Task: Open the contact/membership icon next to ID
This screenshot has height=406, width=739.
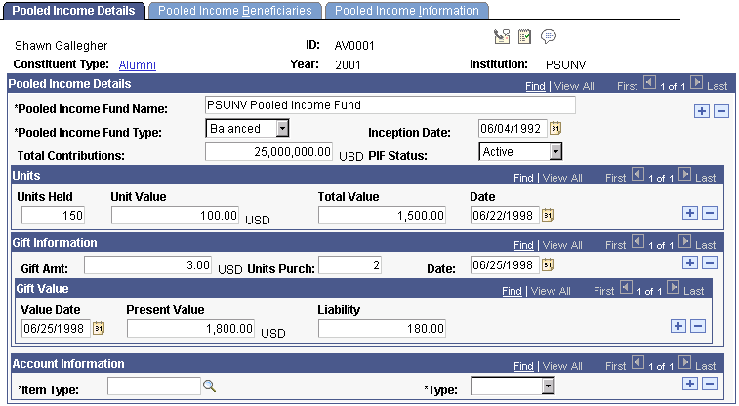Action: coord(502,37)
